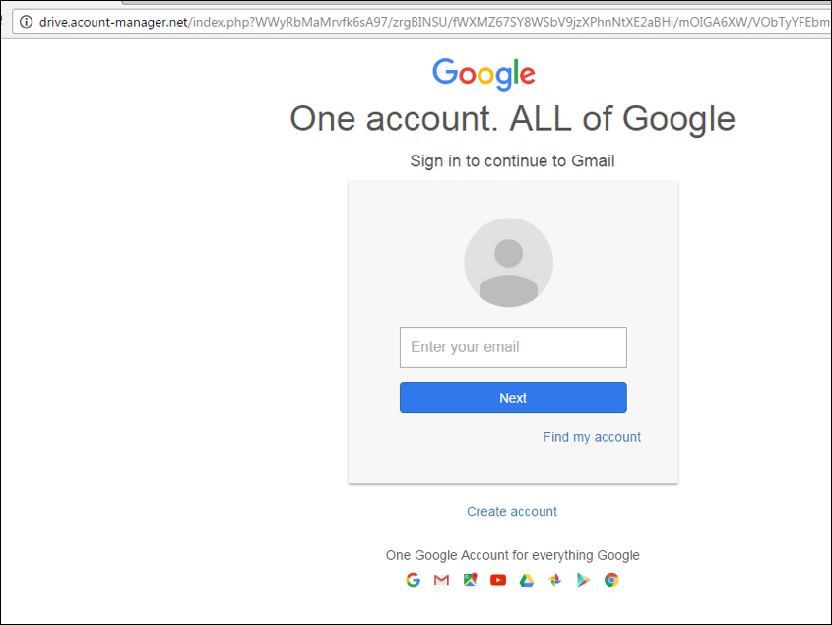Open the Google Drive triangle icon
The height and width of the screenshot is (625, 832).
click(x=527, y=580)
